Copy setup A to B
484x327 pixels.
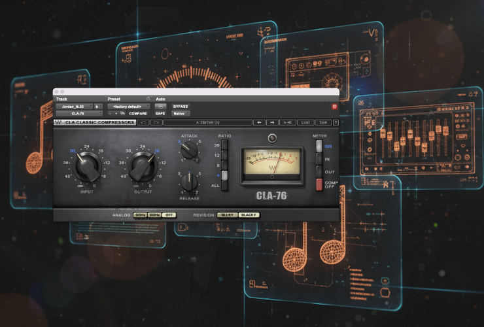point(287,122)
